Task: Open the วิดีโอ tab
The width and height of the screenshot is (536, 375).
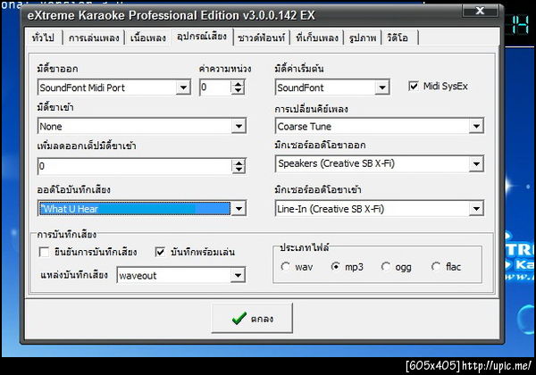Action: point(399,37)
